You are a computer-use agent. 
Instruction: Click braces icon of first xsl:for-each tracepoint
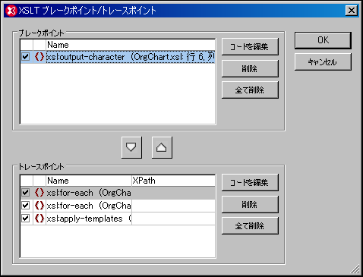pos(39,193)
